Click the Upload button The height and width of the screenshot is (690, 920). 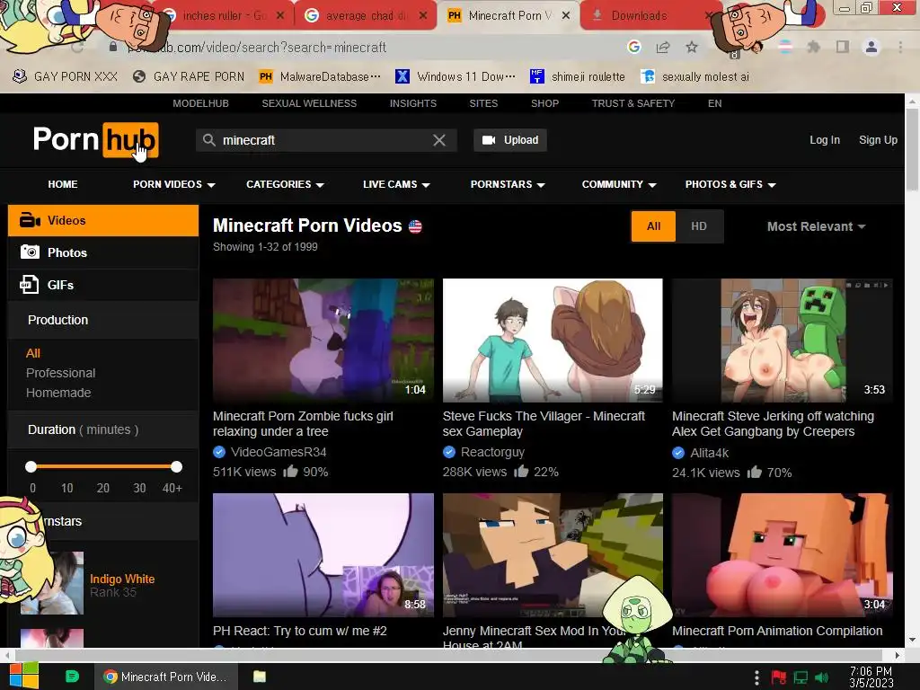tap(510, 140)
